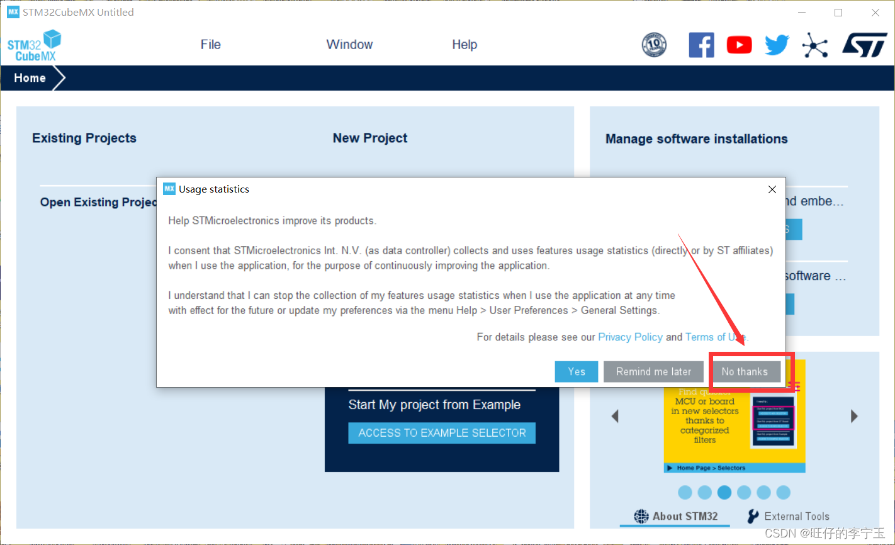Open the Facebook icon in the header
This screenshot has width=895, height=545.
pos(701,45)
